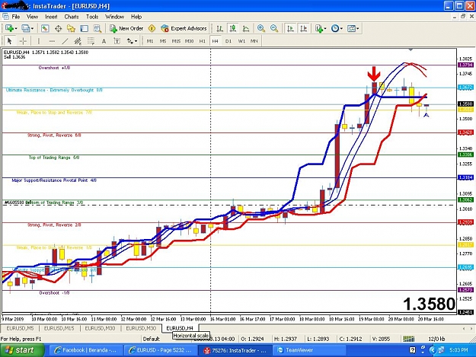Open the Facebook | Beranda taskbar window

(85, 350)
